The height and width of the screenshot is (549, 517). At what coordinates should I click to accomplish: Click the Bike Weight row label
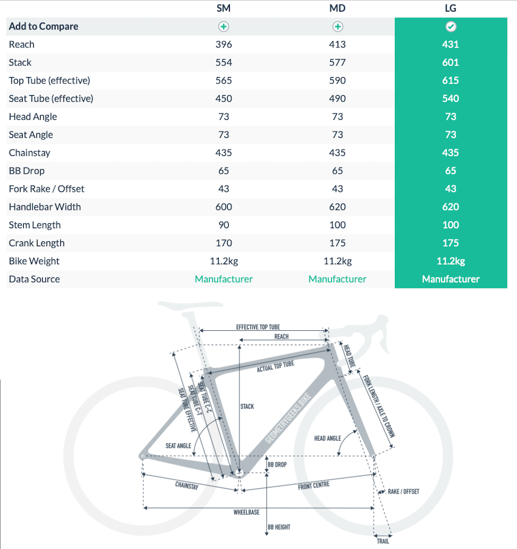(x=35, y=261)
